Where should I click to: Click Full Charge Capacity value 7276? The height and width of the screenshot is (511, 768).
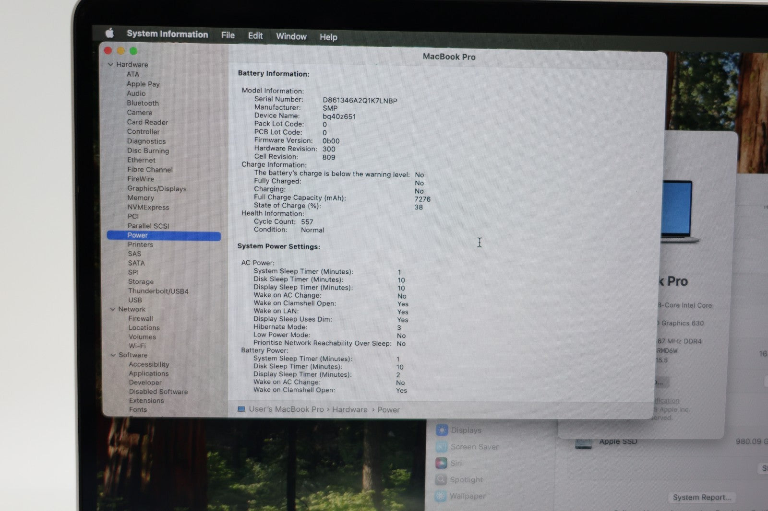[x=422, y=199]
